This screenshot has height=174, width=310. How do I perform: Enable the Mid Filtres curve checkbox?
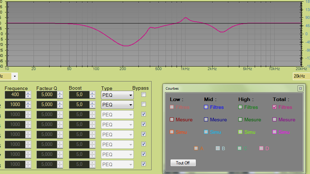click(206, 107)
